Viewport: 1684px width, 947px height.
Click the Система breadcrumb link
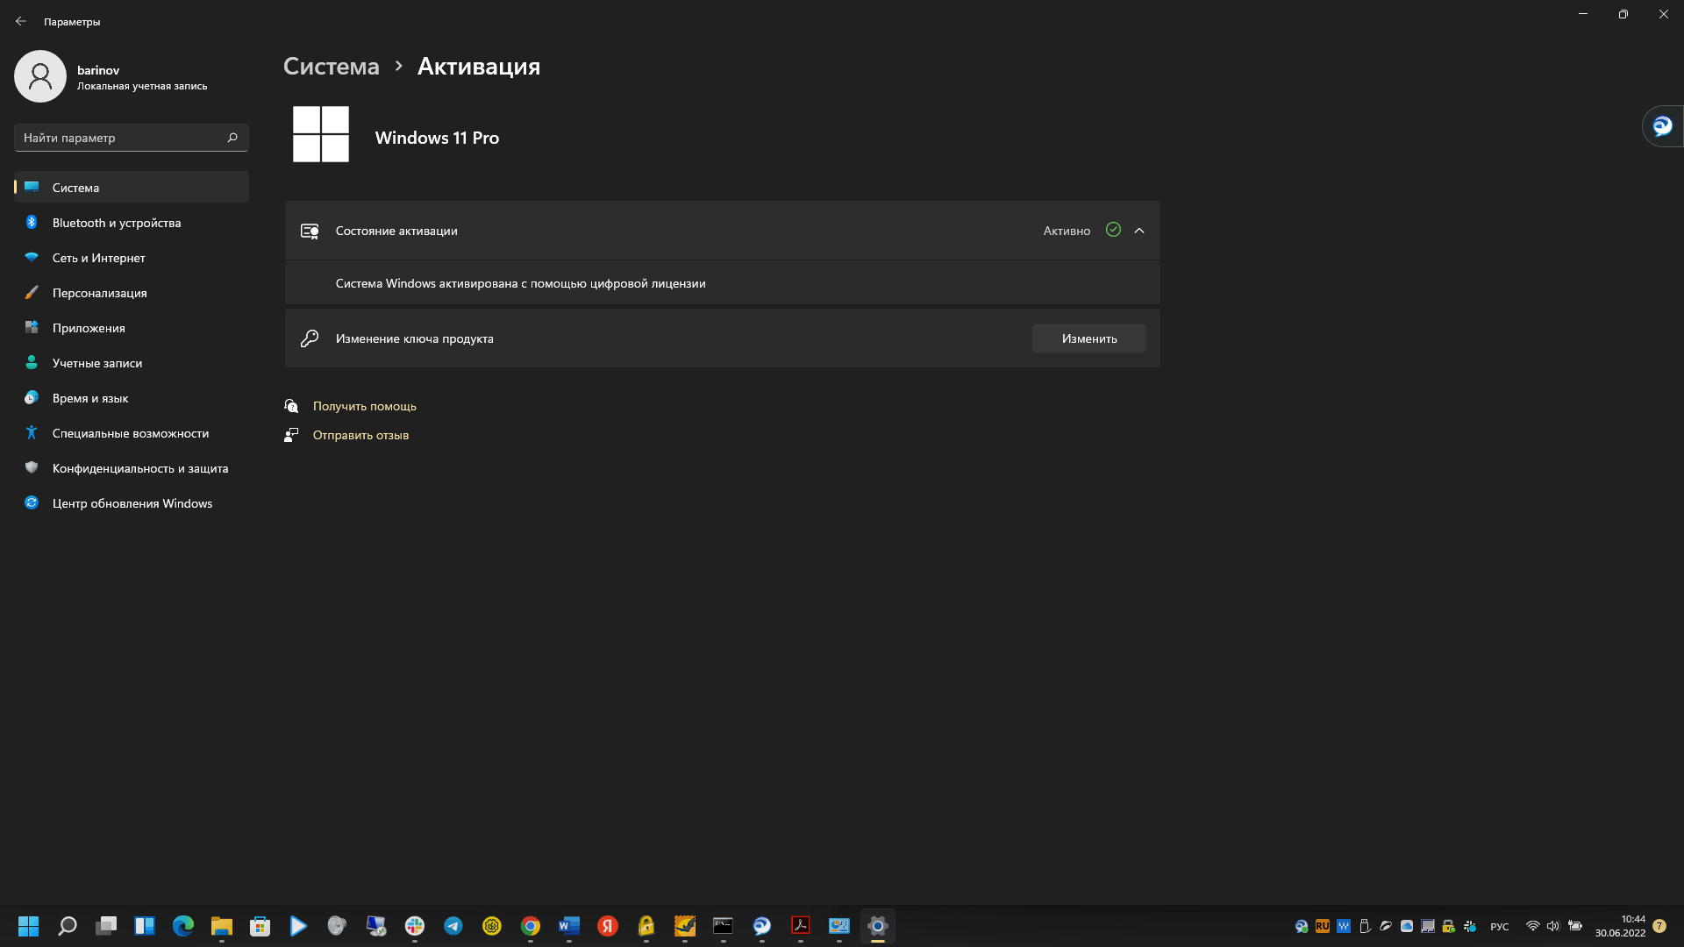tap(332, 67)
